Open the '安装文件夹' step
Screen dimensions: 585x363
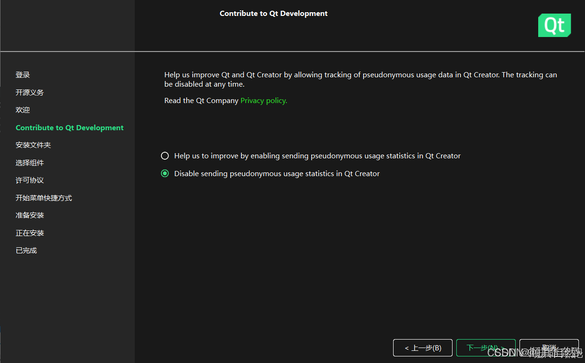click(x=33, y=145)
